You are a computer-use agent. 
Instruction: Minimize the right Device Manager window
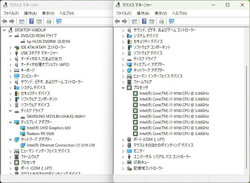pyautogui.click(x=213, y=5)
